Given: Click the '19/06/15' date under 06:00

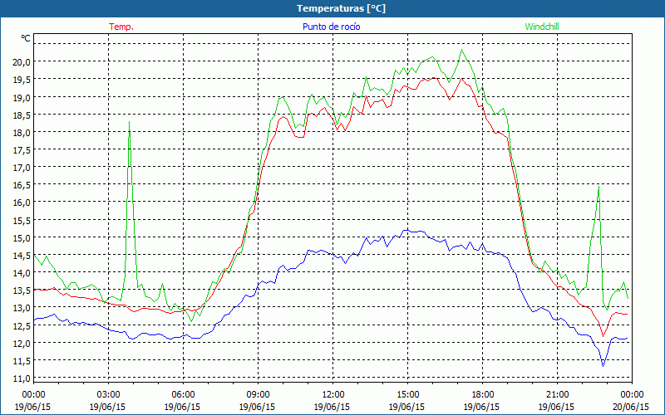Looking at the screenshot, I should [x=182, y=407].
